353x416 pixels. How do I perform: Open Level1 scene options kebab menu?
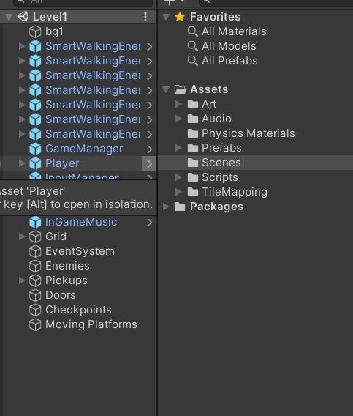tap(145, 17)
